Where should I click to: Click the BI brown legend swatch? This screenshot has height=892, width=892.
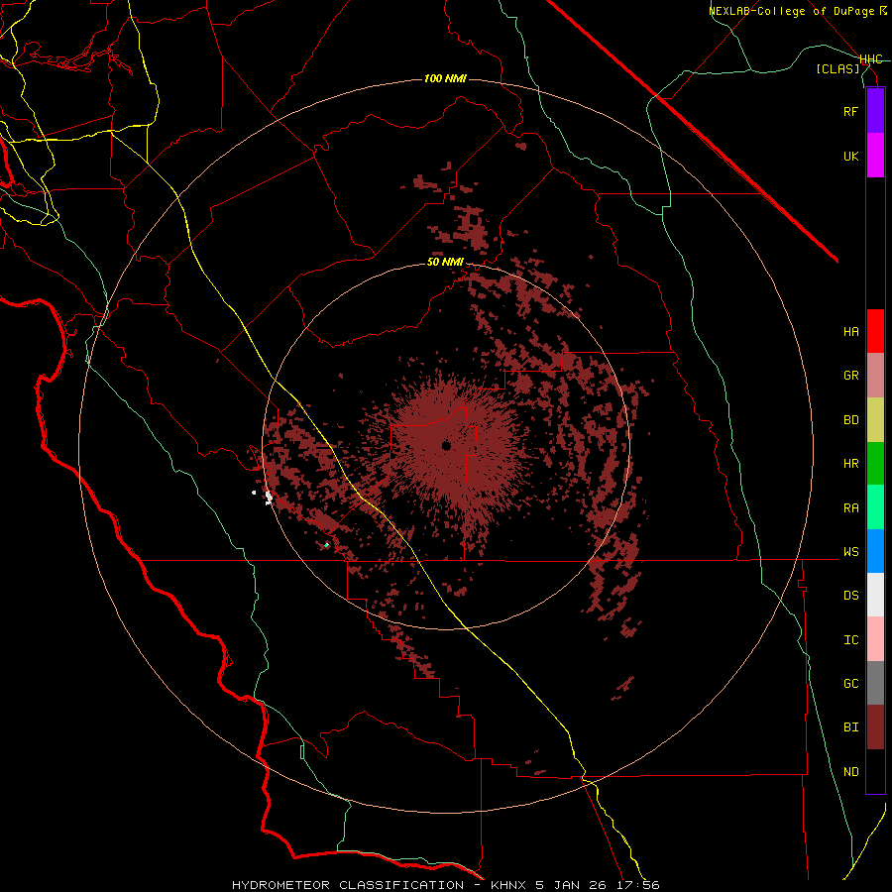click(x=875, y=727)
